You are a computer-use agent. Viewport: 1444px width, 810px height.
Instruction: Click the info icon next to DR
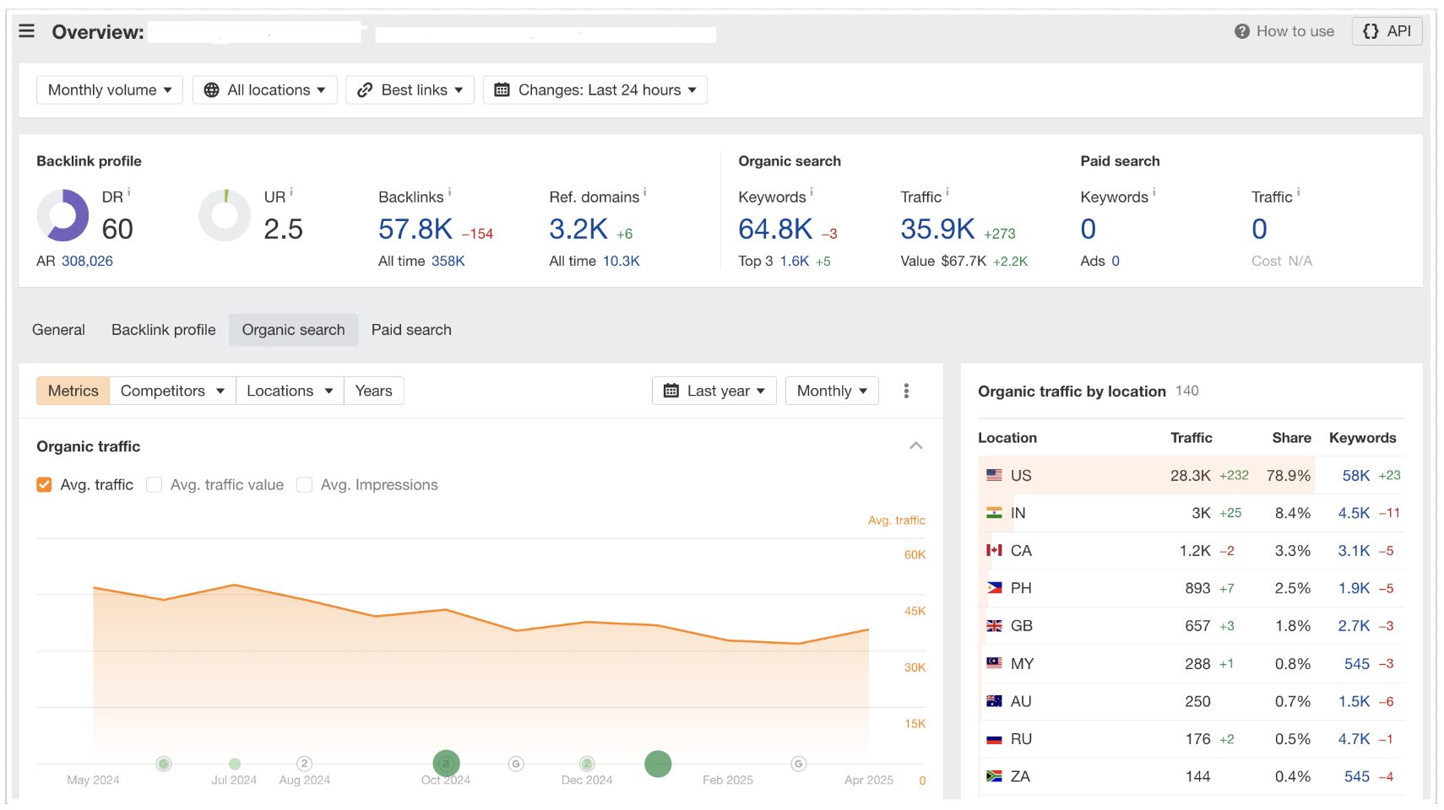click(x=129, y=192)
